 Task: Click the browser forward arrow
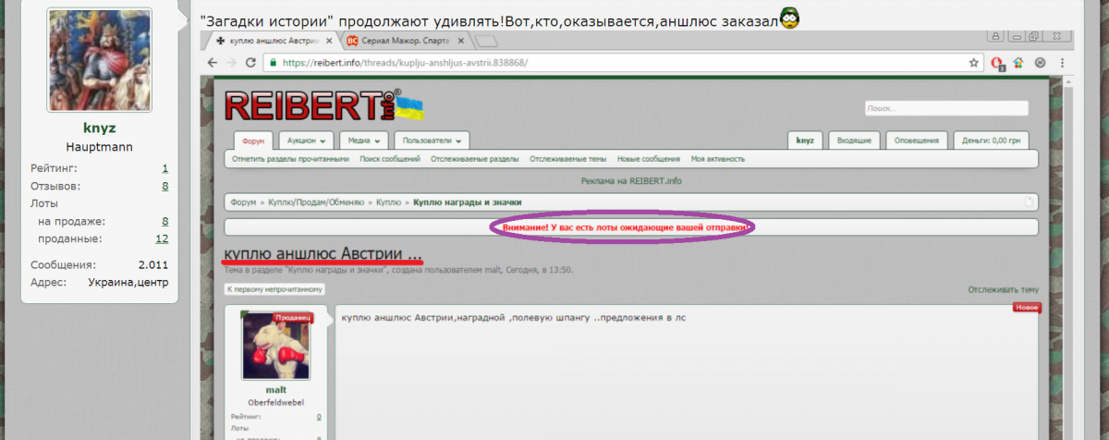[230, 63]
